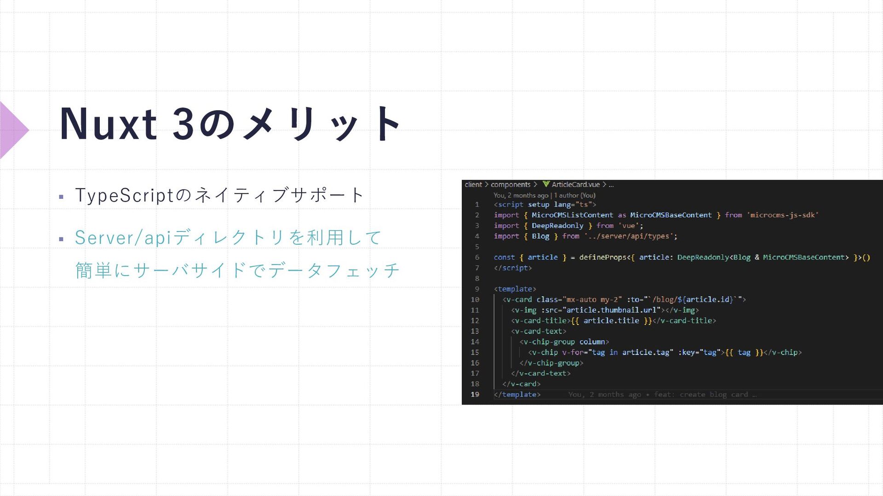Click the 'feat: create blog card' blame annotation

coord(701,395)
